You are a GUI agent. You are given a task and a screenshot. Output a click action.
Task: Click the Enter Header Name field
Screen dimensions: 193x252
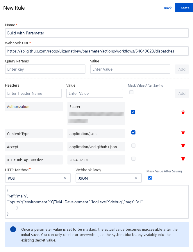coord(33,93)
